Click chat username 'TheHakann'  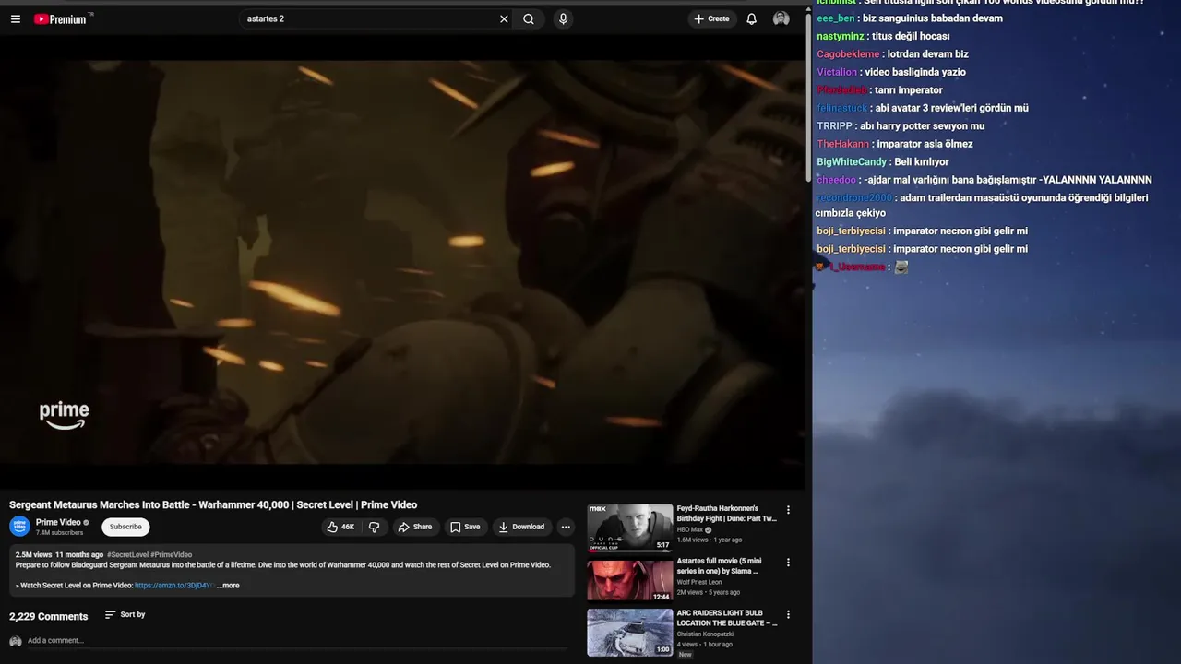click(843, 144)
